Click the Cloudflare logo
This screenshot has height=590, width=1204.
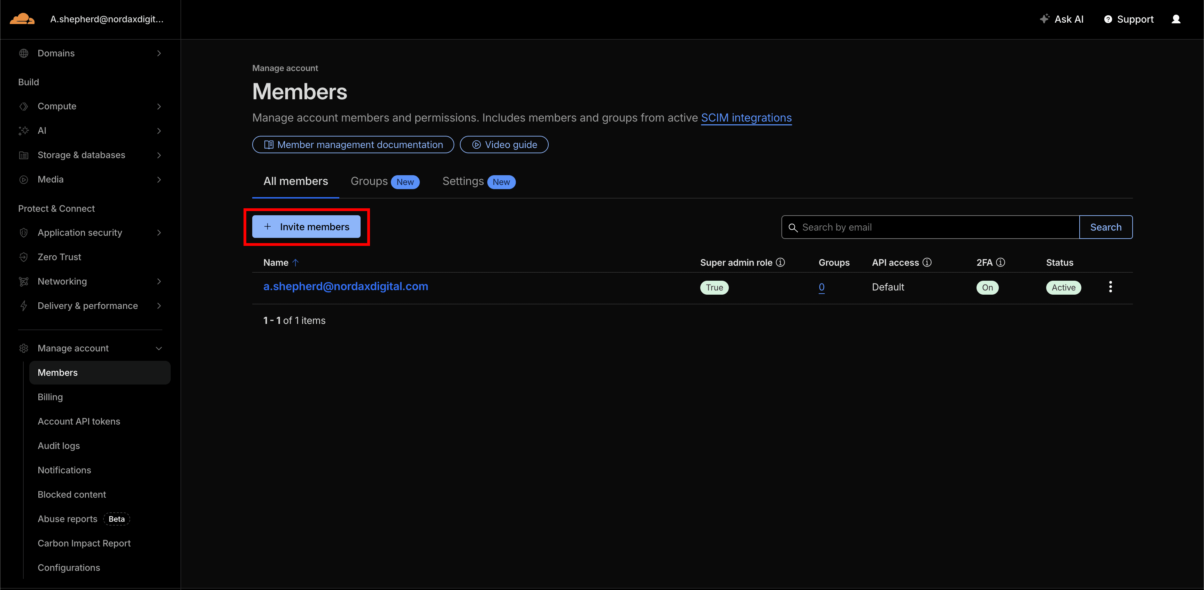[x=22, y=18]
